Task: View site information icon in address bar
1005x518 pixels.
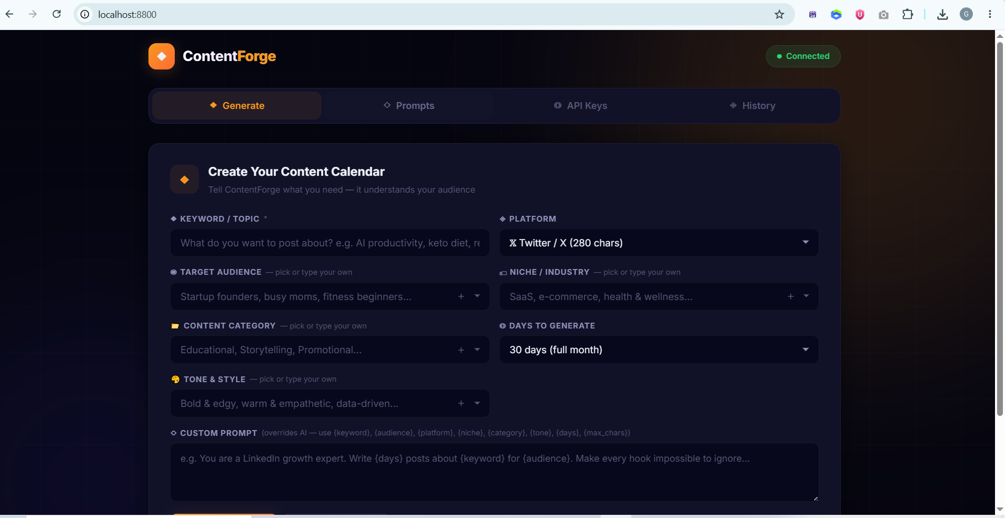Action: pyautogui.click(x=85, y=14)
